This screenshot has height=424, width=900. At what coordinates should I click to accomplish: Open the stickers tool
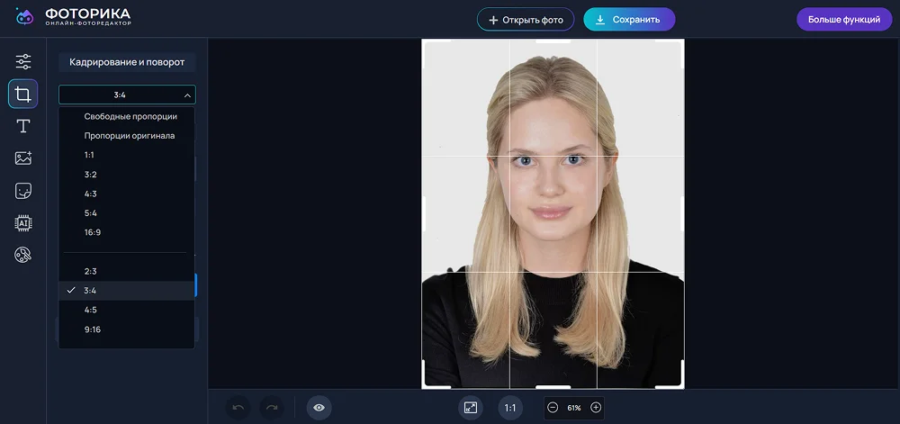(x=23, y=191)
